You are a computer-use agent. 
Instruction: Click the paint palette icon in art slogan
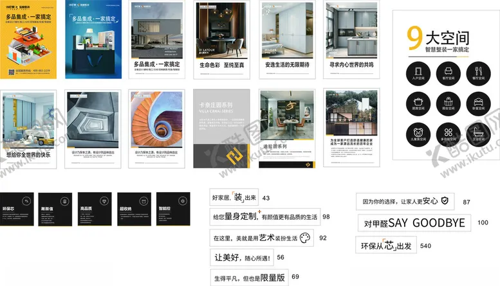tap(305, 238)
